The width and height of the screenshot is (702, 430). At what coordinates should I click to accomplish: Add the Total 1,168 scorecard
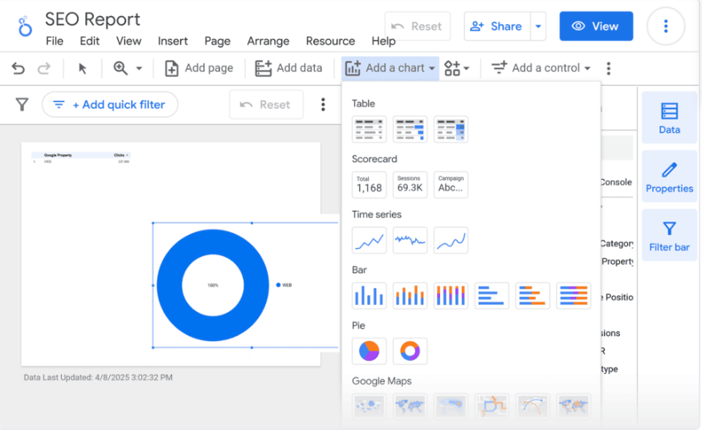[369, 185]
